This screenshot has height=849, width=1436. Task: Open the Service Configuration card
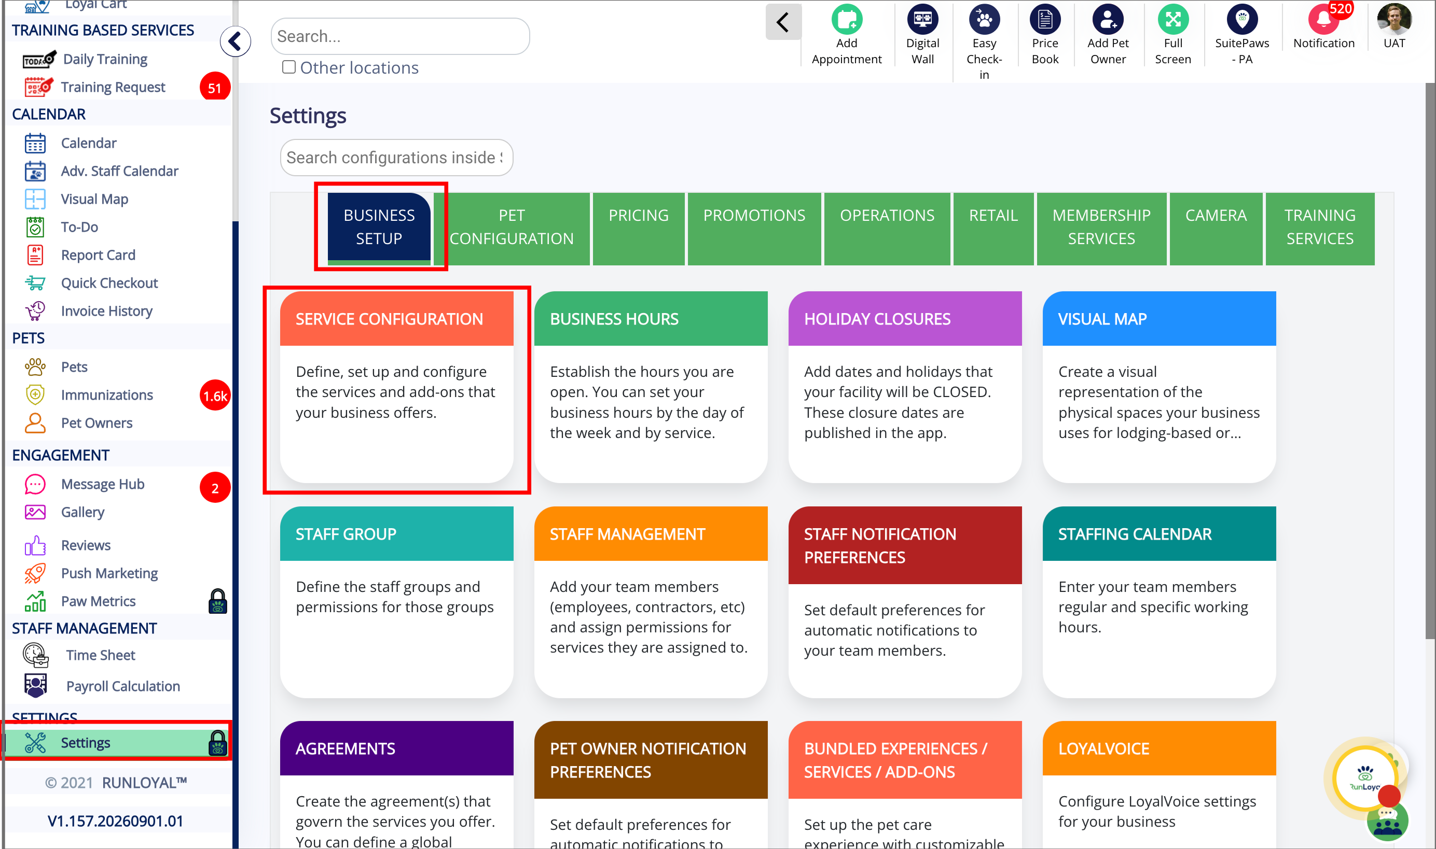coord(396,387)
